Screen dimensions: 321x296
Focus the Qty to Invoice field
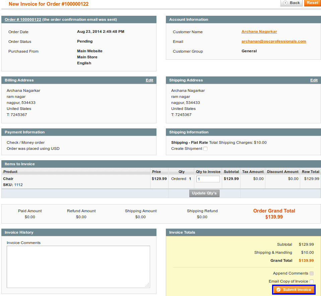(208, 179)
